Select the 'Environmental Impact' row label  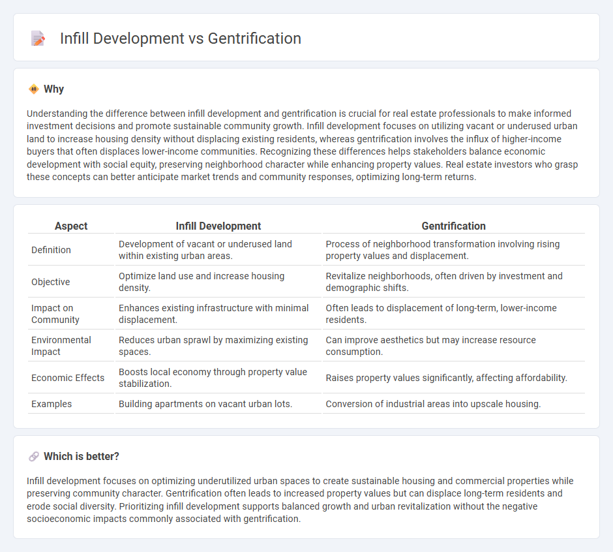pyautogui.click(x=61, y=346)
